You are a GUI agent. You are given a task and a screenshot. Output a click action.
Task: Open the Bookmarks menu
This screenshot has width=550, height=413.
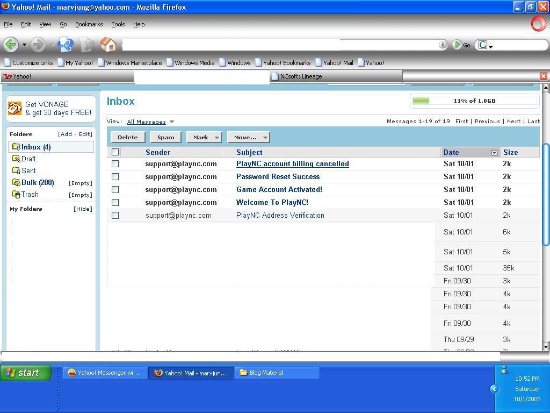89,24
